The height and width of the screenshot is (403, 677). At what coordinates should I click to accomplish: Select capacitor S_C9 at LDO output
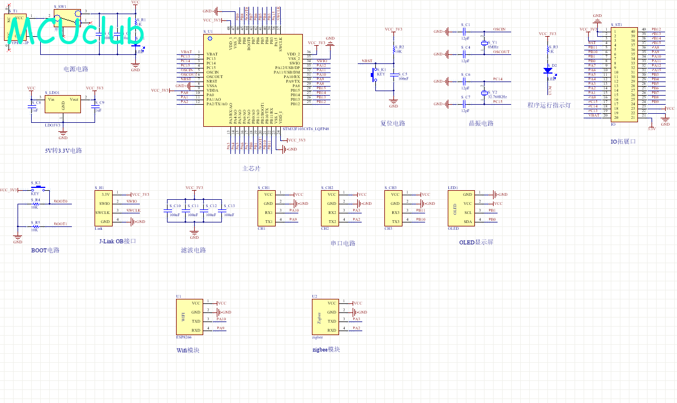click(95, 106)
